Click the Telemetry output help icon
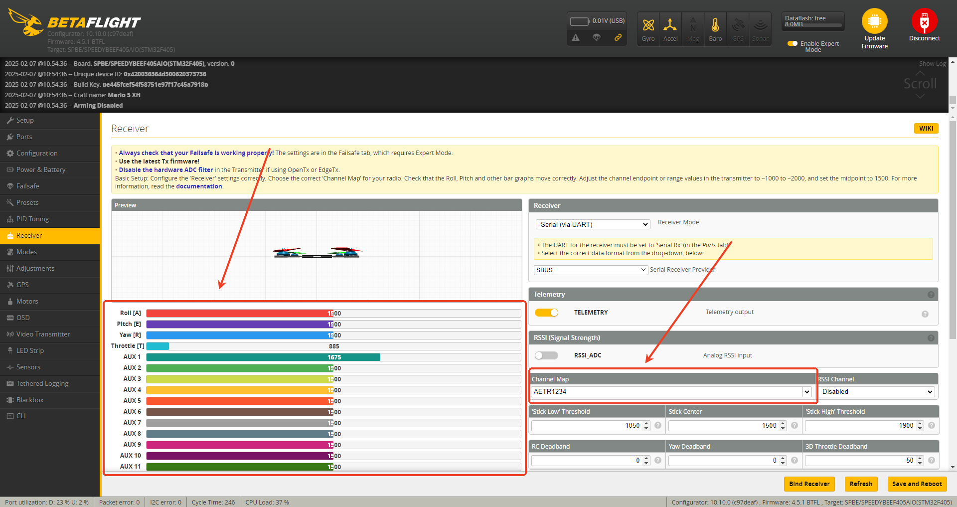The image size is (957, 507). (x=925, y=314)
